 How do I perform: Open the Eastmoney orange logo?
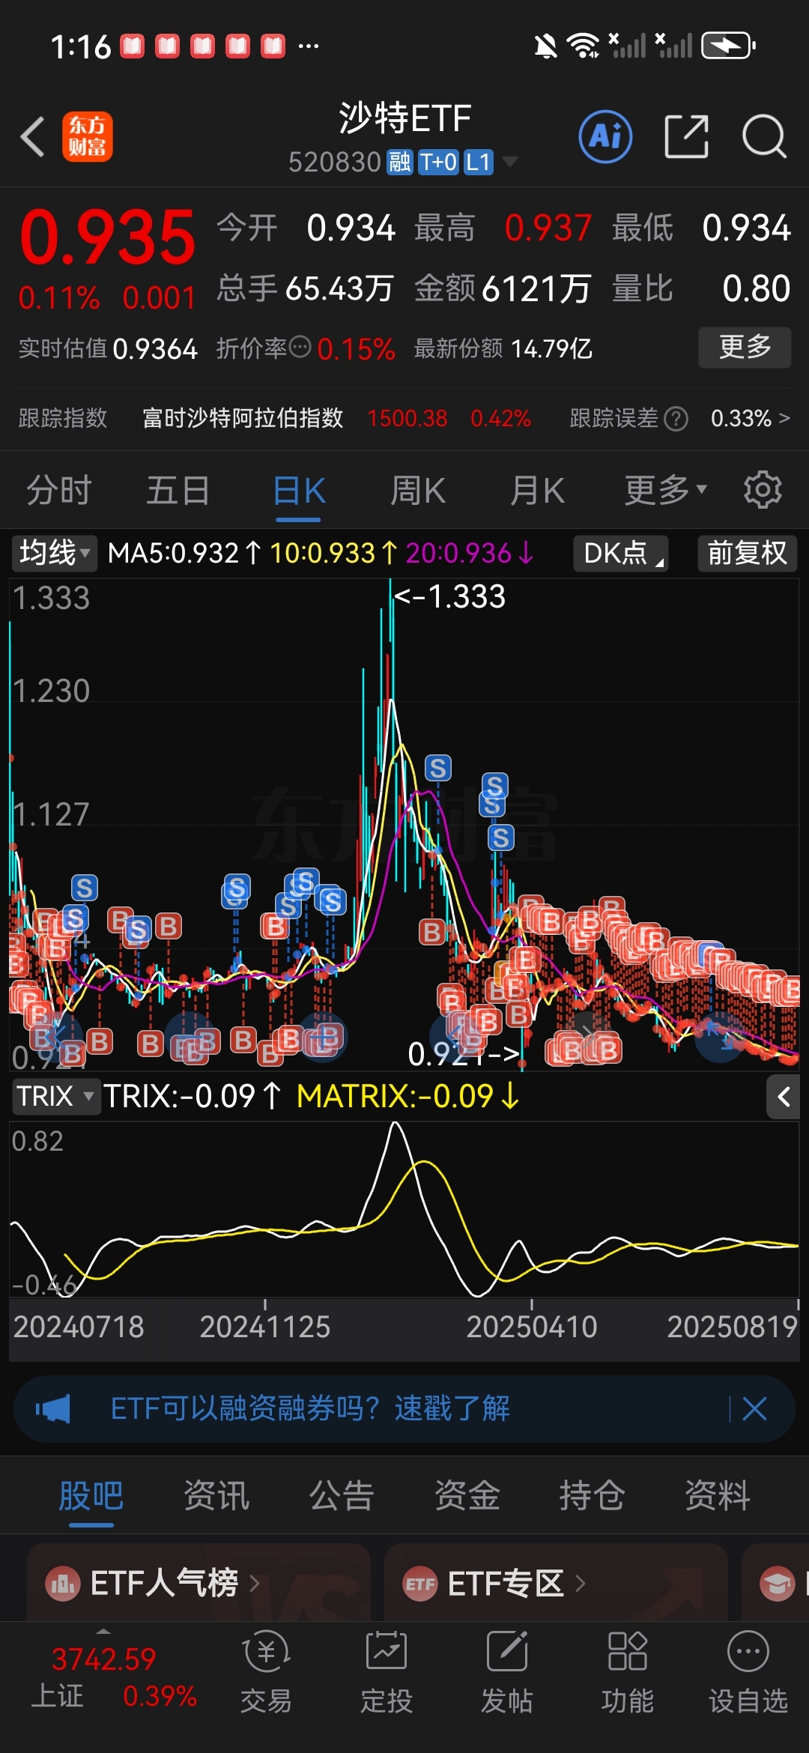[x=88, y=137]
